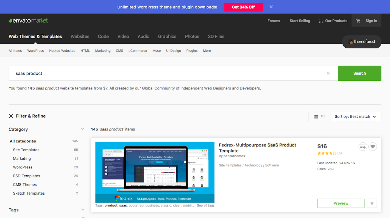Image resolution: width=390 pixels, height=218 pixels.
Task: Click the Fedrex template preview thumbnail
Action: pos(155,173)
